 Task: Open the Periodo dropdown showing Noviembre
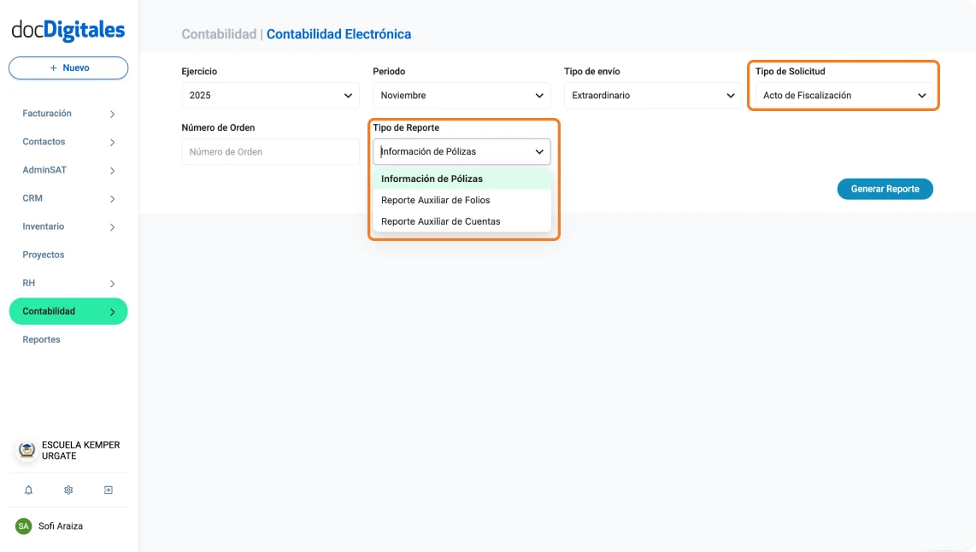pyautogui.click(x=462, y=96)
